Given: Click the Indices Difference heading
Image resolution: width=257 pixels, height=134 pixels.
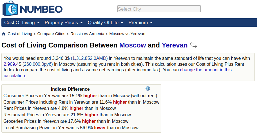Looking at the screenshot, I should [70, 89].
